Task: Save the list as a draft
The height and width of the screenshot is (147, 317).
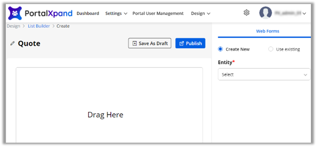Action: tap(150, 43)
